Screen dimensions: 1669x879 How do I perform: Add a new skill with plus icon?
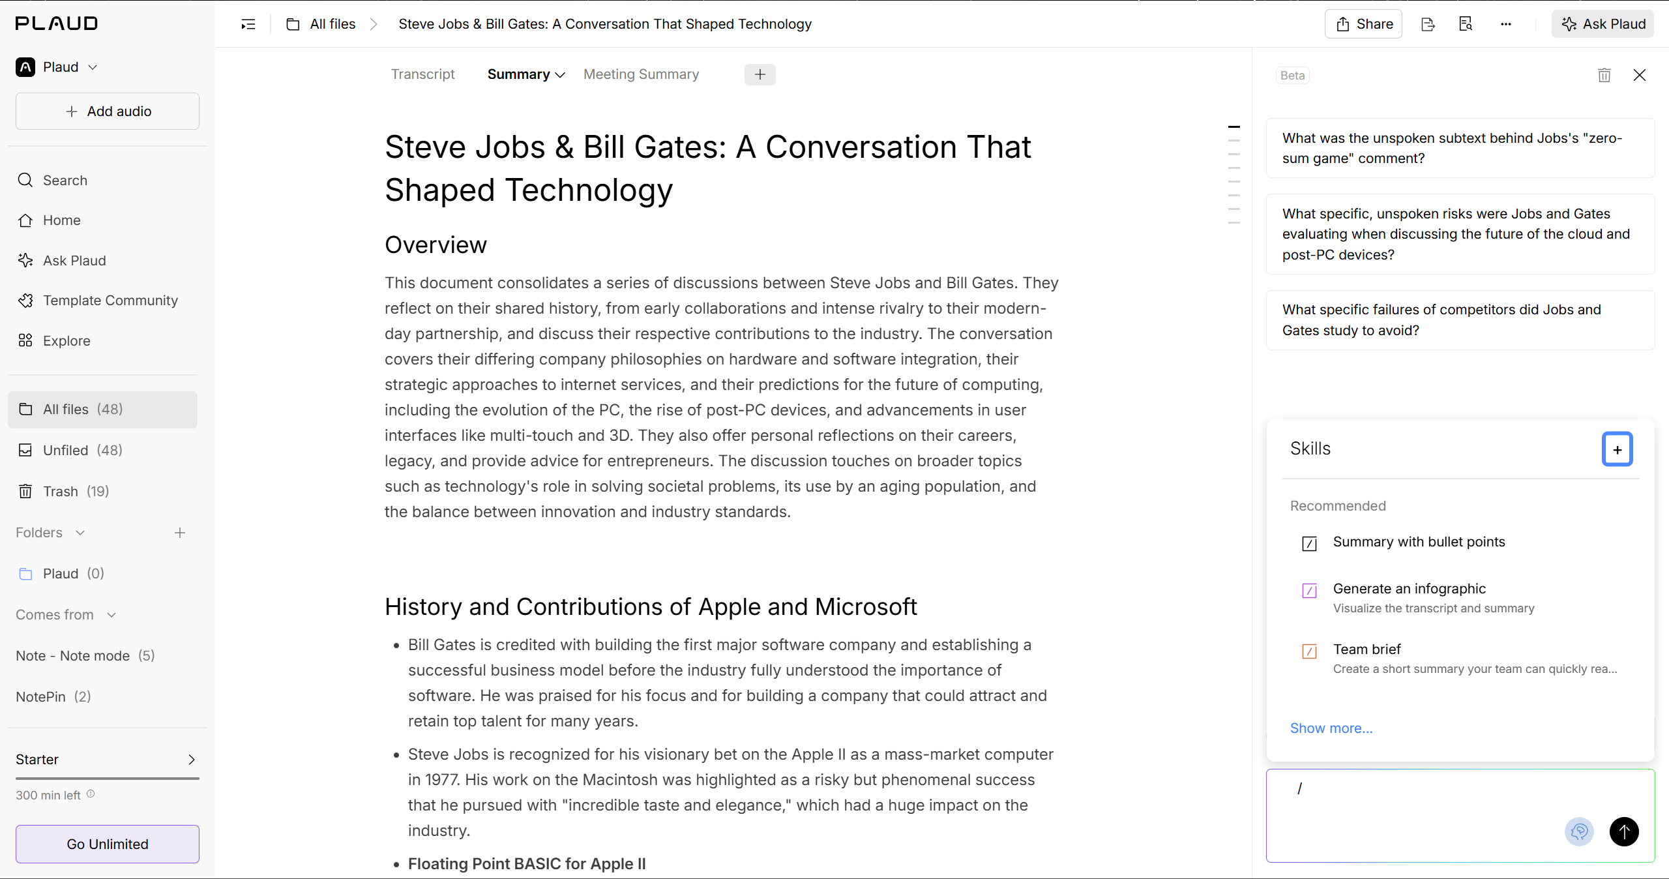(1617, 449)
